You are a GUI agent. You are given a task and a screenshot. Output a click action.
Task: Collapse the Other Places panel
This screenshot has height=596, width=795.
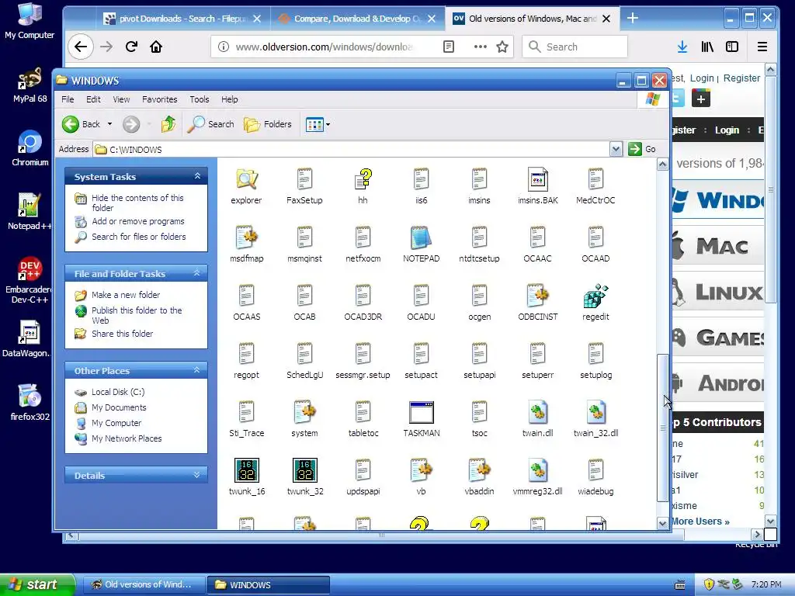point(197,370)
